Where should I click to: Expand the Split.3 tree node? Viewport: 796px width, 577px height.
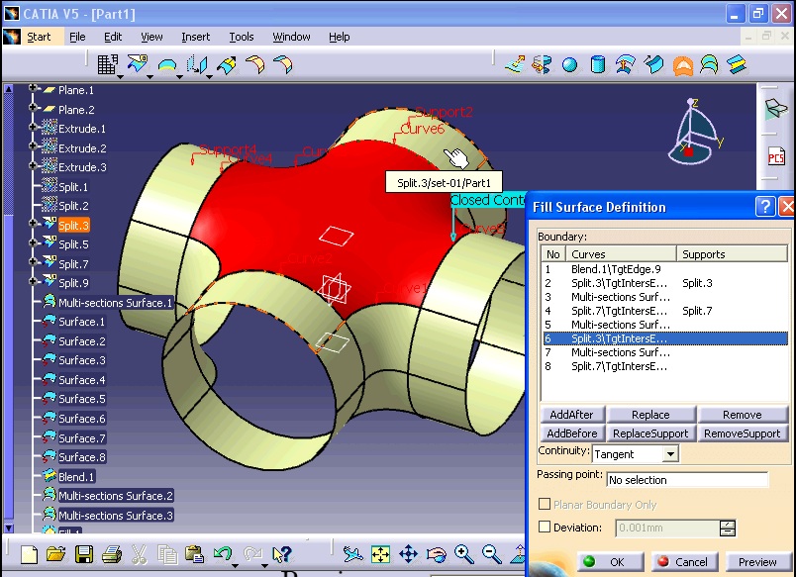coord(33,224)
